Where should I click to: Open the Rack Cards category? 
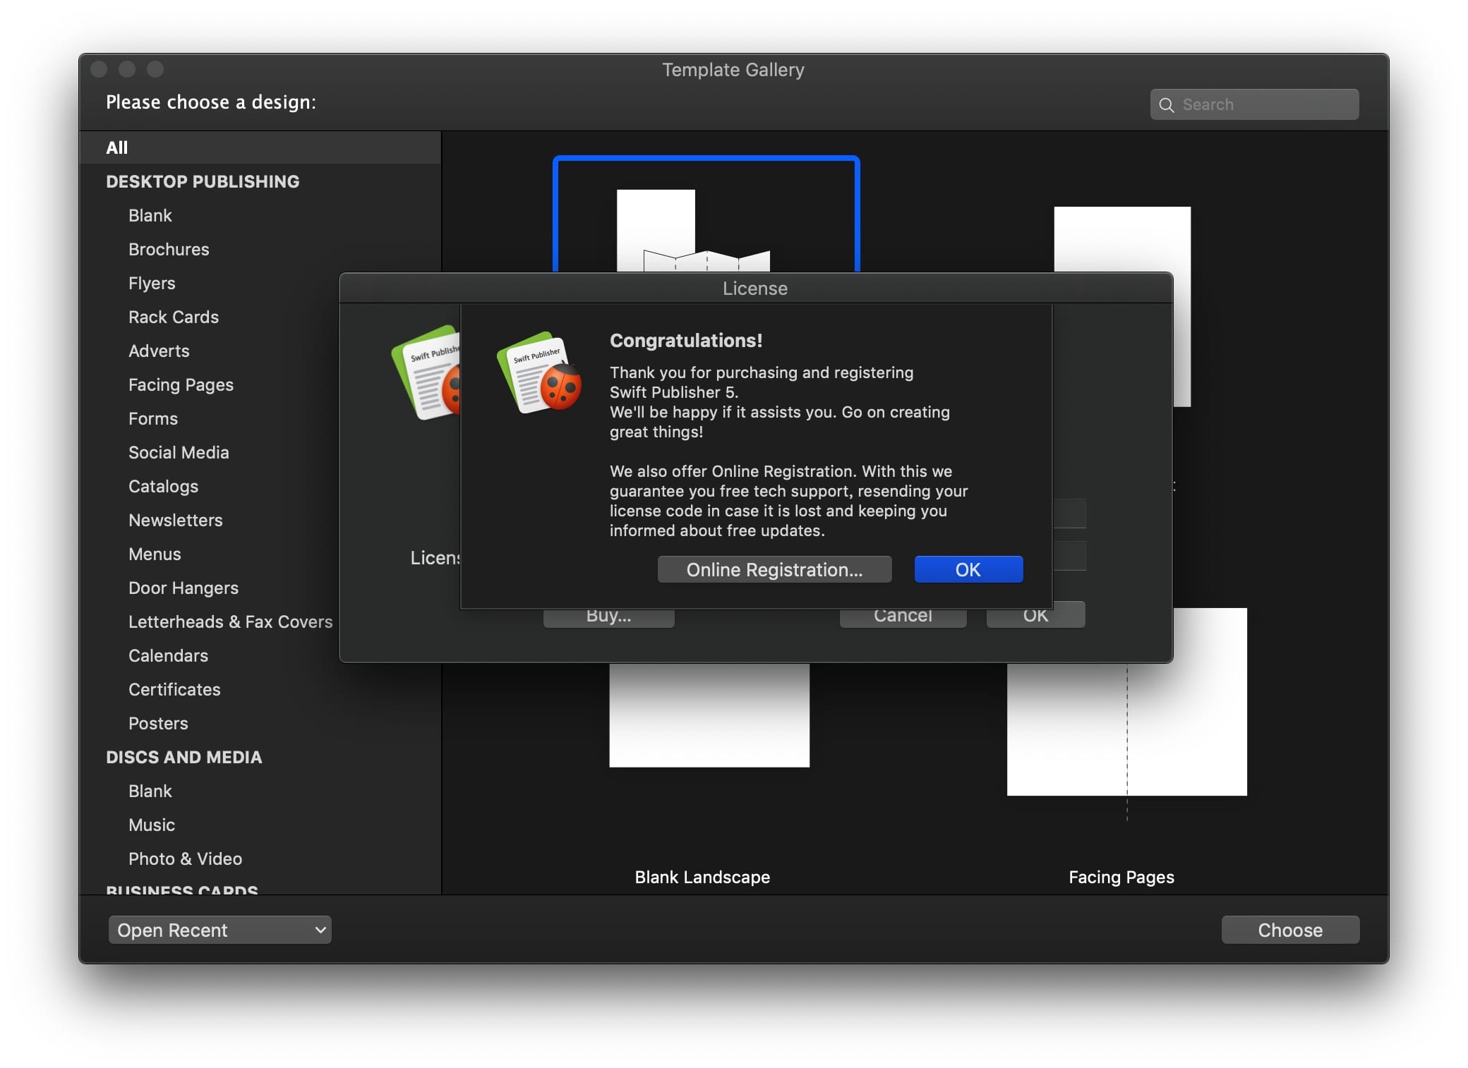click(174, 317)
